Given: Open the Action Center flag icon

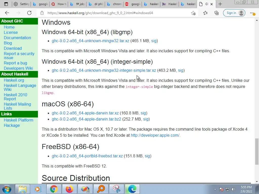Looking at the screenshot, I should coord(221,189).
